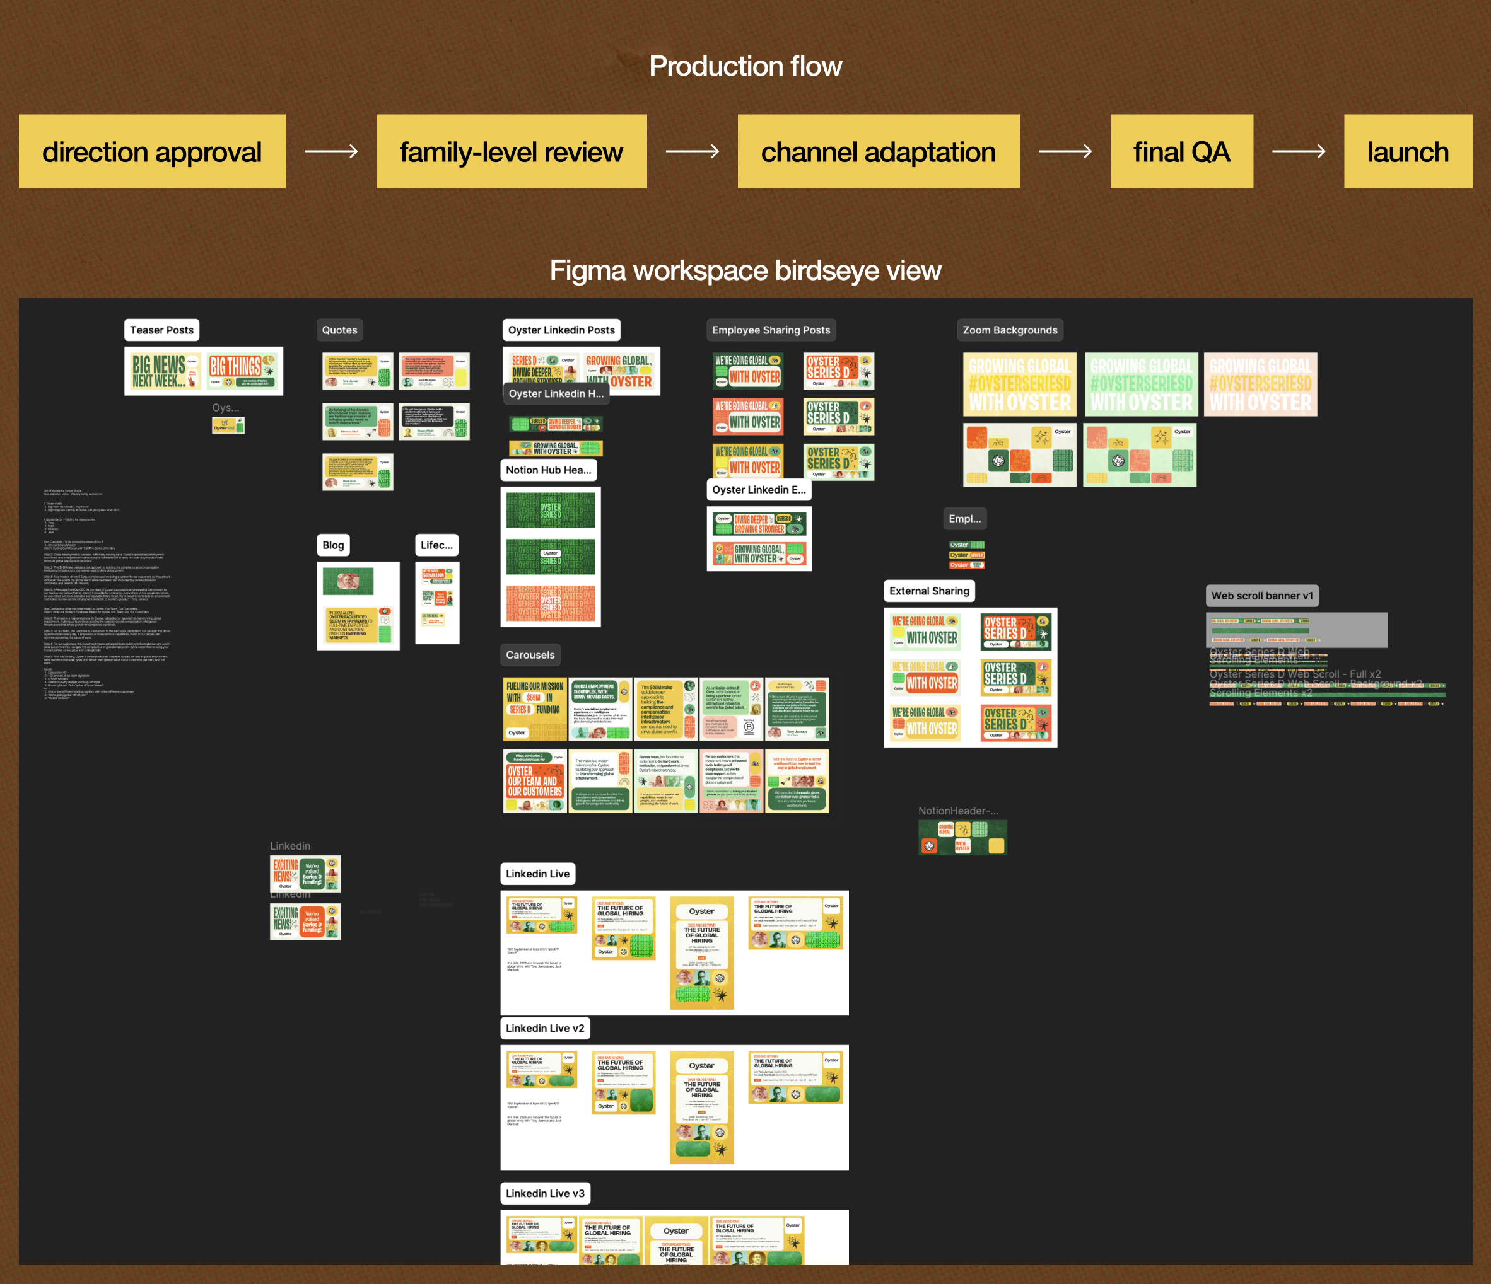Click the "External Sharing" frame label
Viewport: 1491px width, 1284px height.
[x=929, y=591]
